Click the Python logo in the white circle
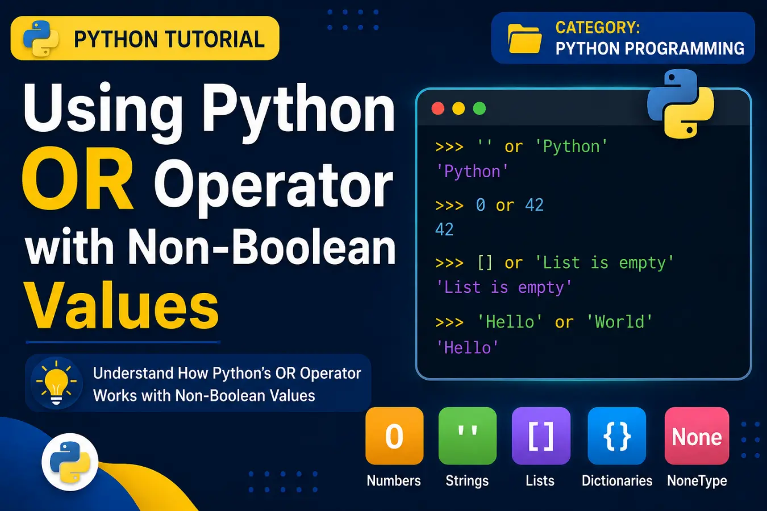The width and height of the screenshot is (767, 511). click(x=70, y=462)
